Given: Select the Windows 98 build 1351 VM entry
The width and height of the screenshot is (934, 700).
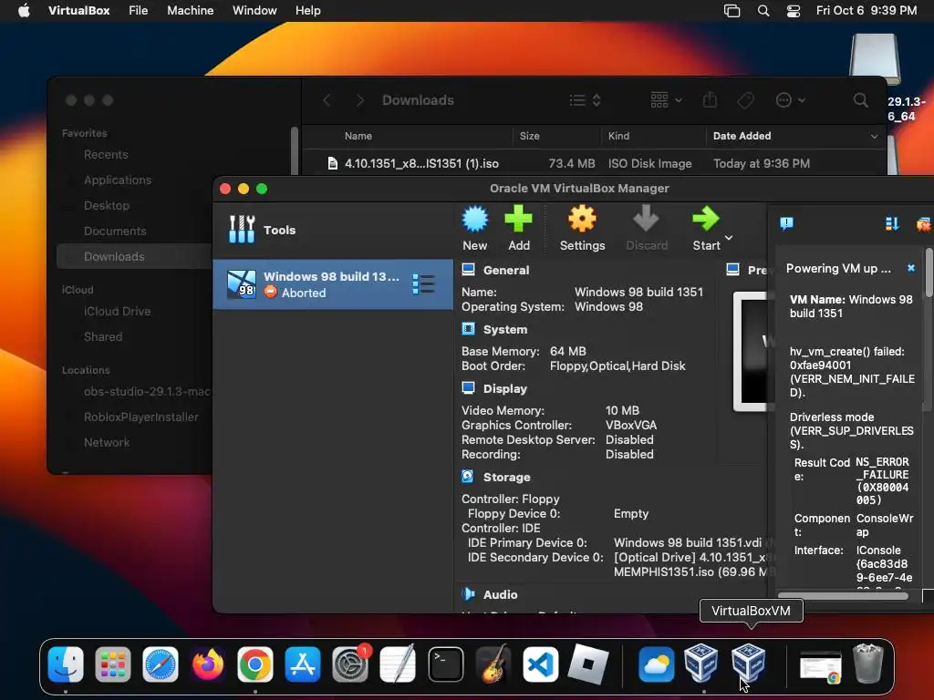Looking at the screenshot, I should click(x=333, y=284).
